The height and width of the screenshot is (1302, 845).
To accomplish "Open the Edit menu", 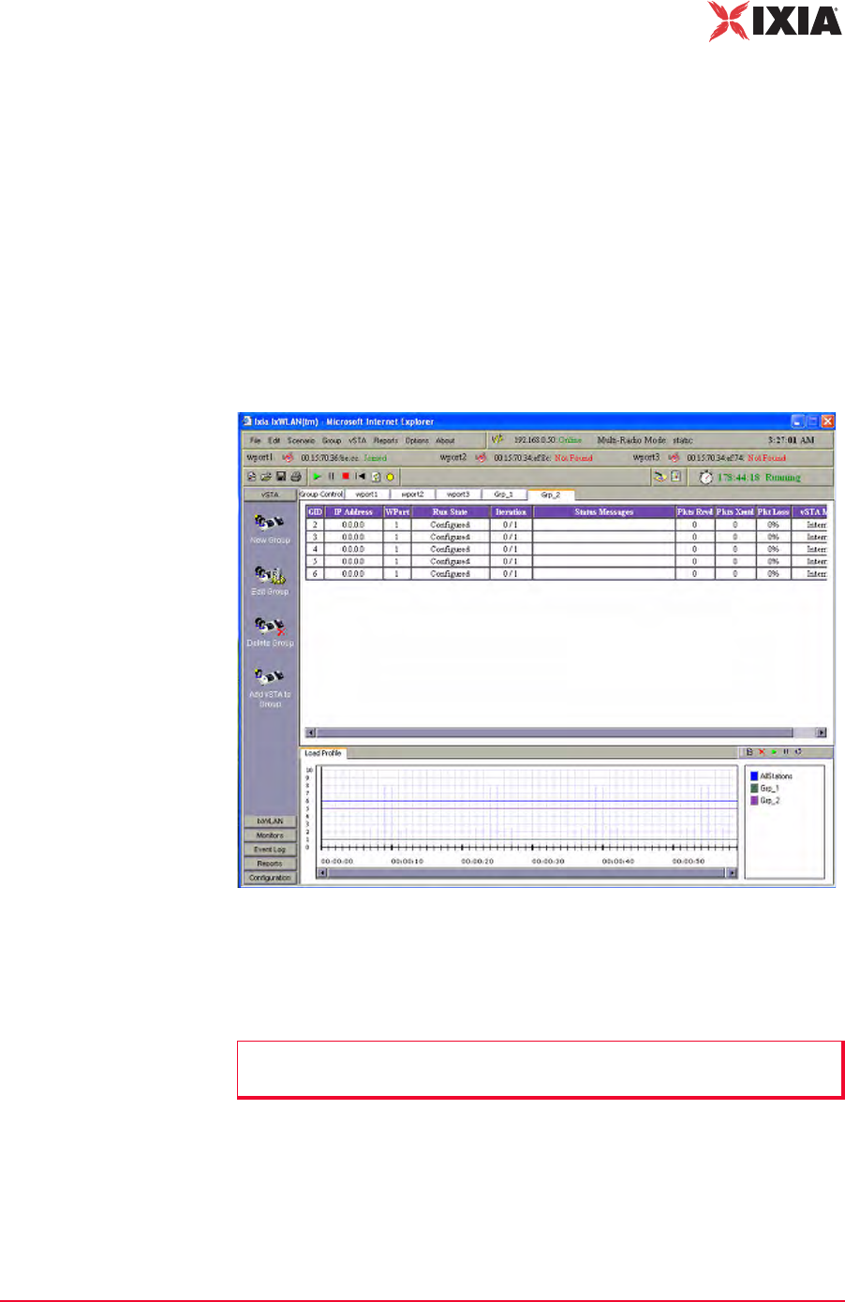I will [x=274, y=440].
